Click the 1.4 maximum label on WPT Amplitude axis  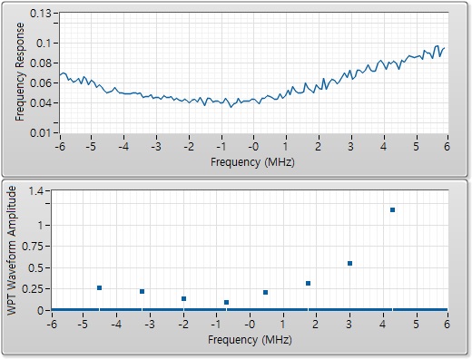(35, 191)
